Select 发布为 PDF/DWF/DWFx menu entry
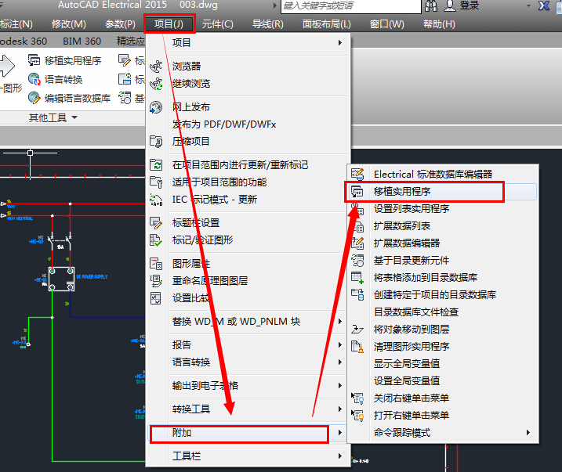The height and width of the screenshot is (472, 562). pyautogui.click(x=224, y=124)
